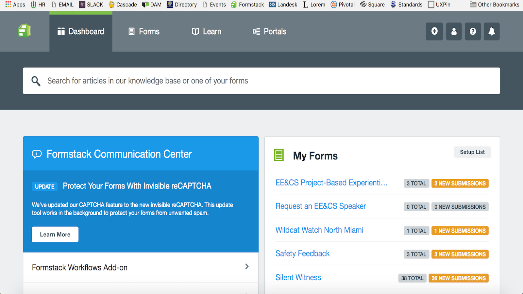This screenshot has height=294, width=523.
Task: Click 3 NEW SUBMISSIONS badge for EE&CS Project-Based
Action: 460,183
